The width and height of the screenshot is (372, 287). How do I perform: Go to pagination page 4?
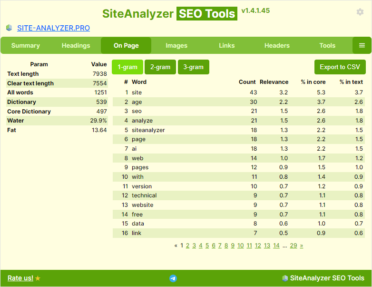[x=201, y=246]
